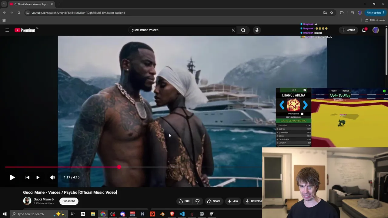The width and height of the screenshot is (388, 218).
Task: View site information icon in address bar
Action: pyautogui.click(x=28, y=13)
